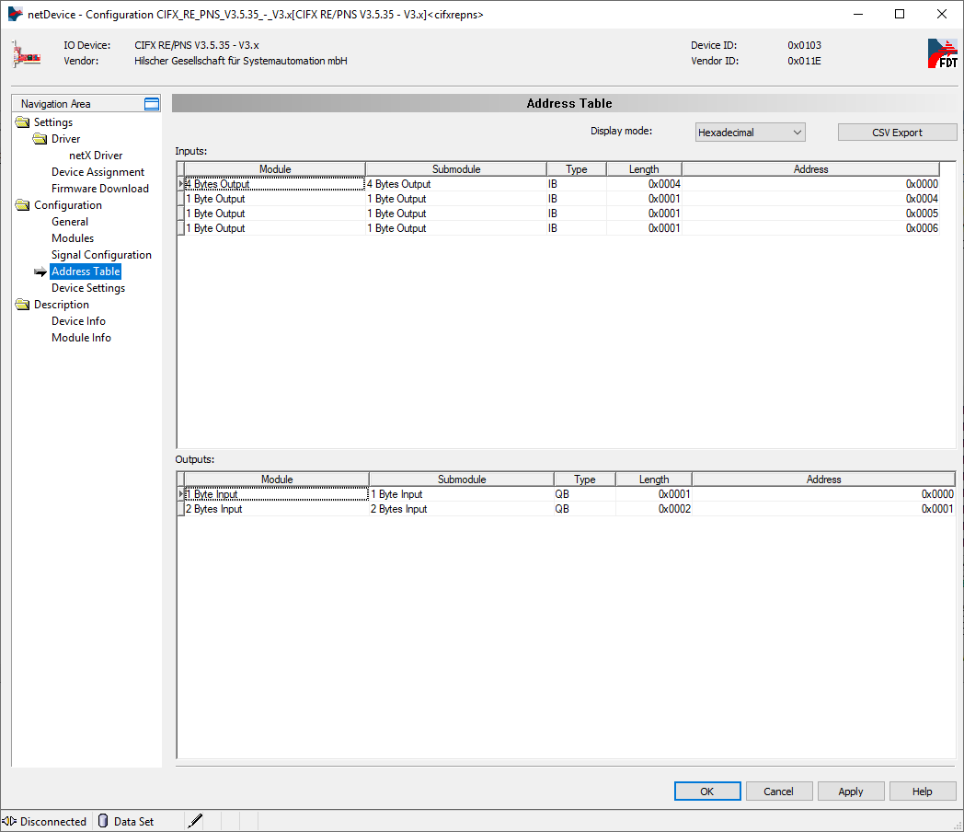
Task: Select Firmware Download in navigation
Action: (x=99, y=189)
